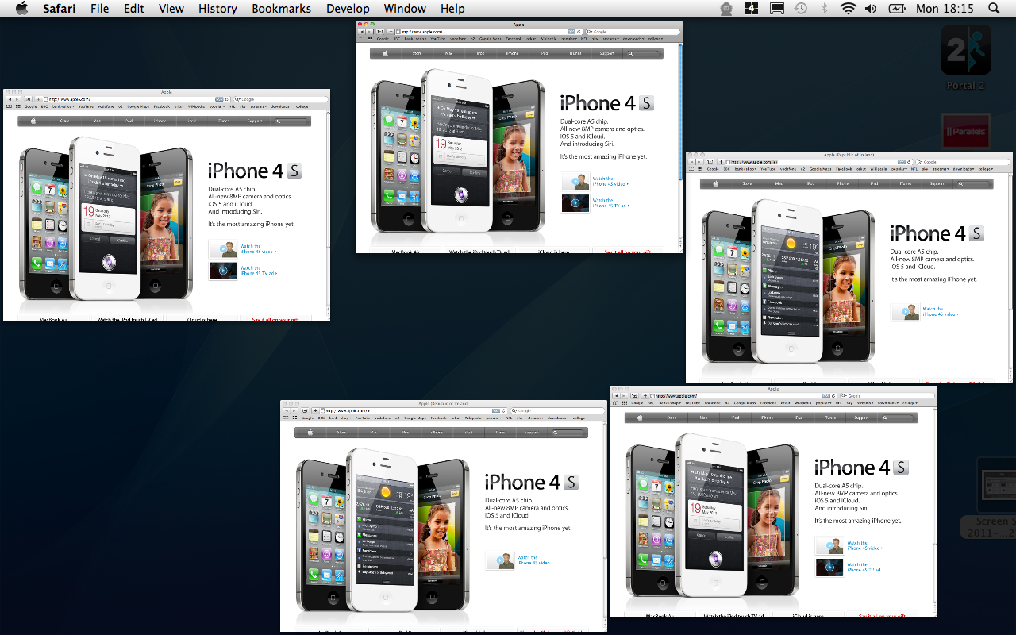Screen dimensions: 1016x635
Task: Open the volume menu bar icon
Action: (871, 8)
